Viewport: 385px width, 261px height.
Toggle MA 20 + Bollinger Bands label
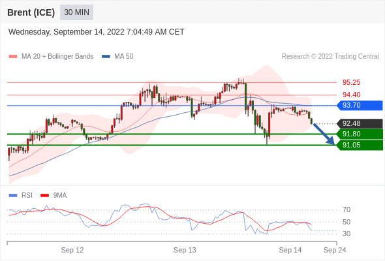[57, 57]
